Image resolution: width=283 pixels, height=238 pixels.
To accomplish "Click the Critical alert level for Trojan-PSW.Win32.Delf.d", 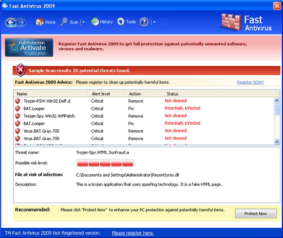I will tap(97, 101).
